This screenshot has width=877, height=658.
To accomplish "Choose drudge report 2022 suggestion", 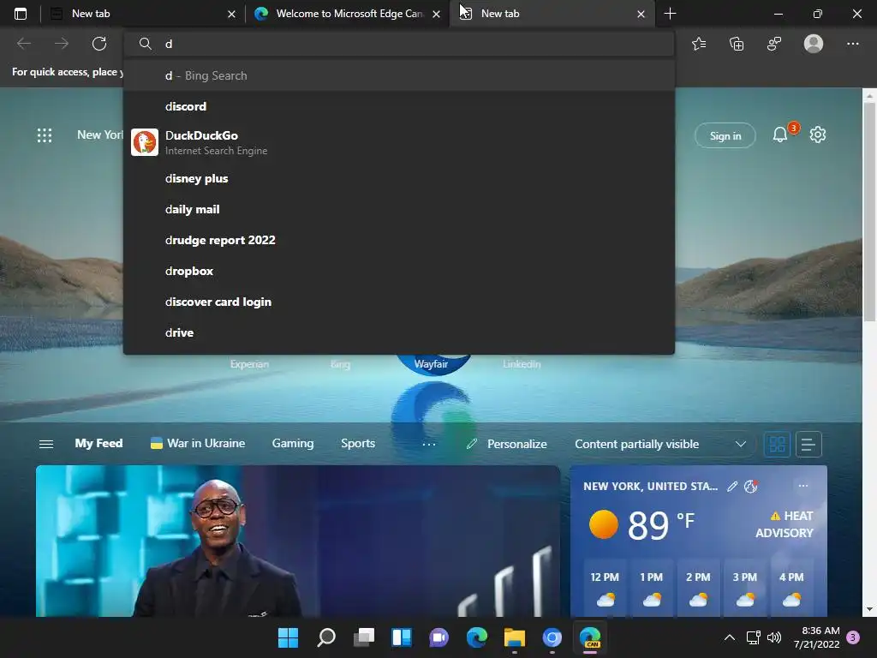I will (x=399, y=240).
